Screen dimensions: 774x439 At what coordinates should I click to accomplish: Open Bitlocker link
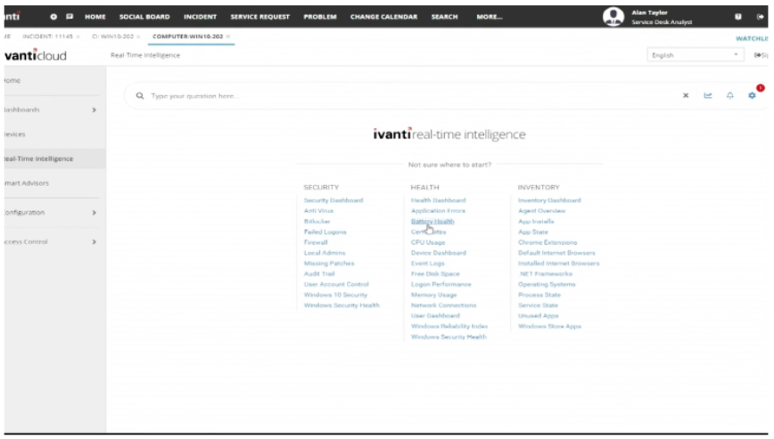coord(317,222)
